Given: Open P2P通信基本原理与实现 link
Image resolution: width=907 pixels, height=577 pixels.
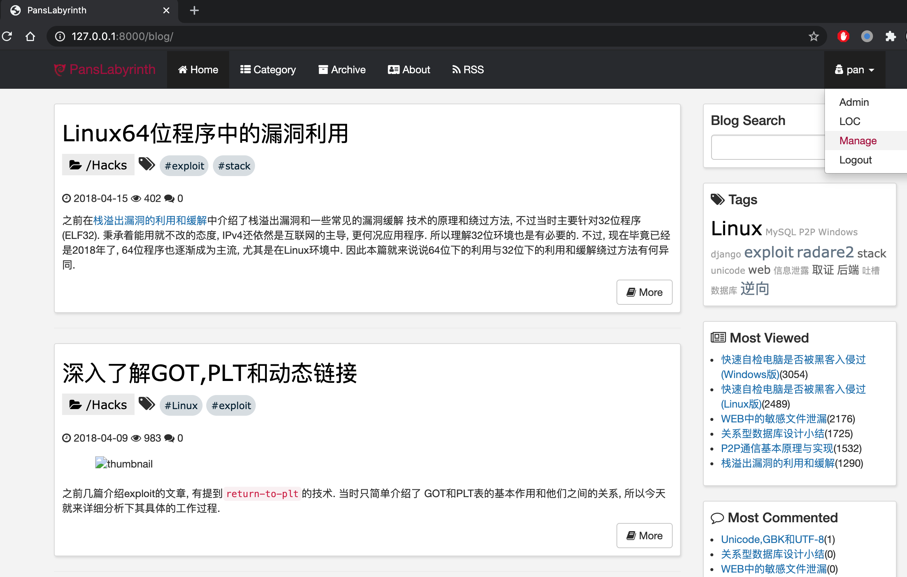Looking at the screenshot, I should 777,448.
